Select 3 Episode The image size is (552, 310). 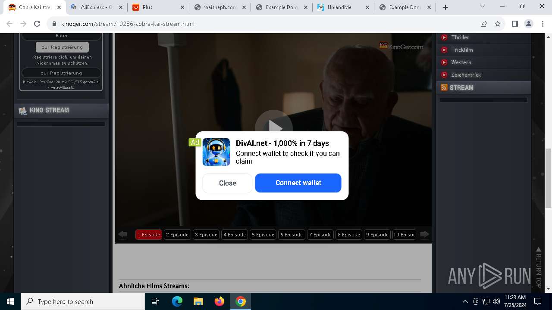206,235
